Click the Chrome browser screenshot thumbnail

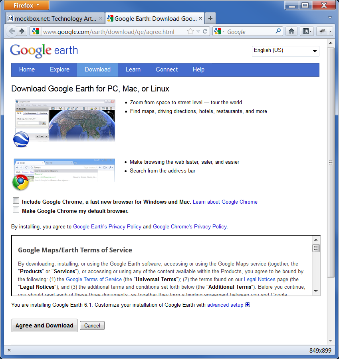64,170
